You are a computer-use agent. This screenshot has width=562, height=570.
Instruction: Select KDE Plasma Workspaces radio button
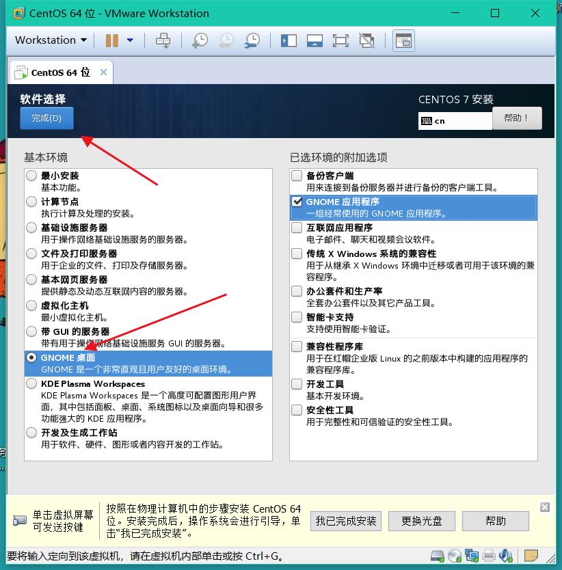pos(31,383)
